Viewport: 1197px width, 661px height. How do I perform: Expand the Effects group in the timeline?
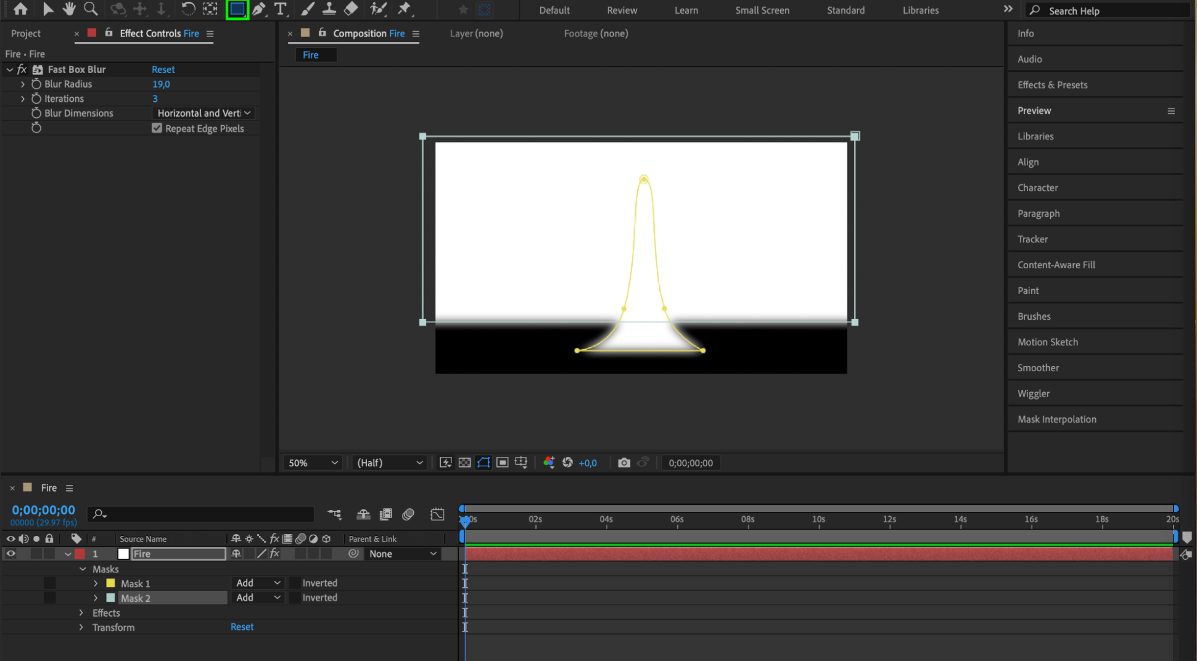[x=81, y=613]
